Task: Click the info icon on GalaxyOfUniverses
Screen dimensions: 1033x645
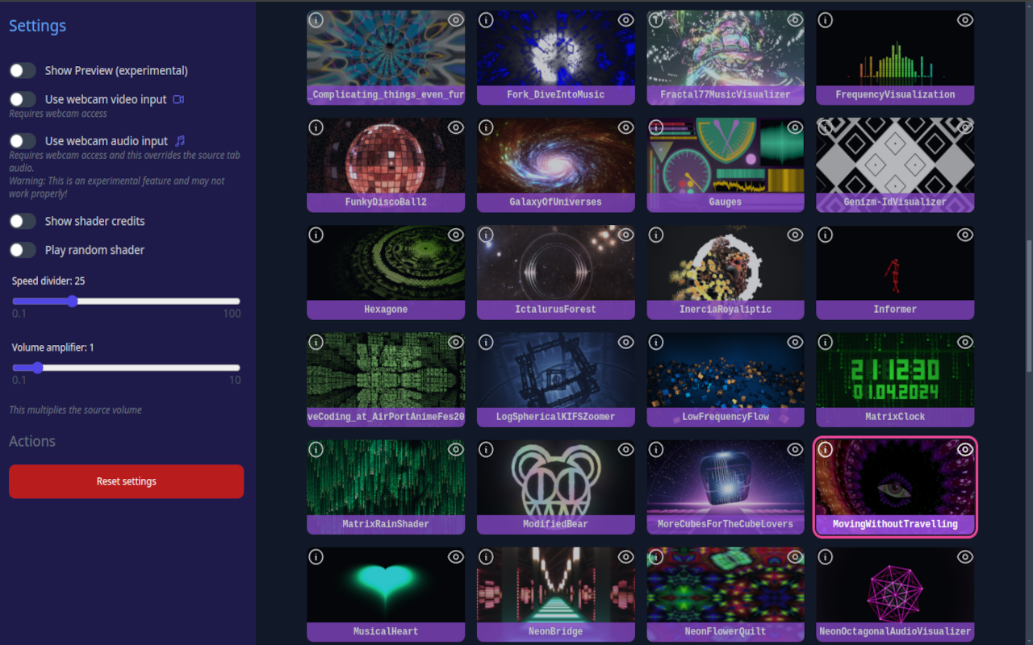Action: [486, 127]
